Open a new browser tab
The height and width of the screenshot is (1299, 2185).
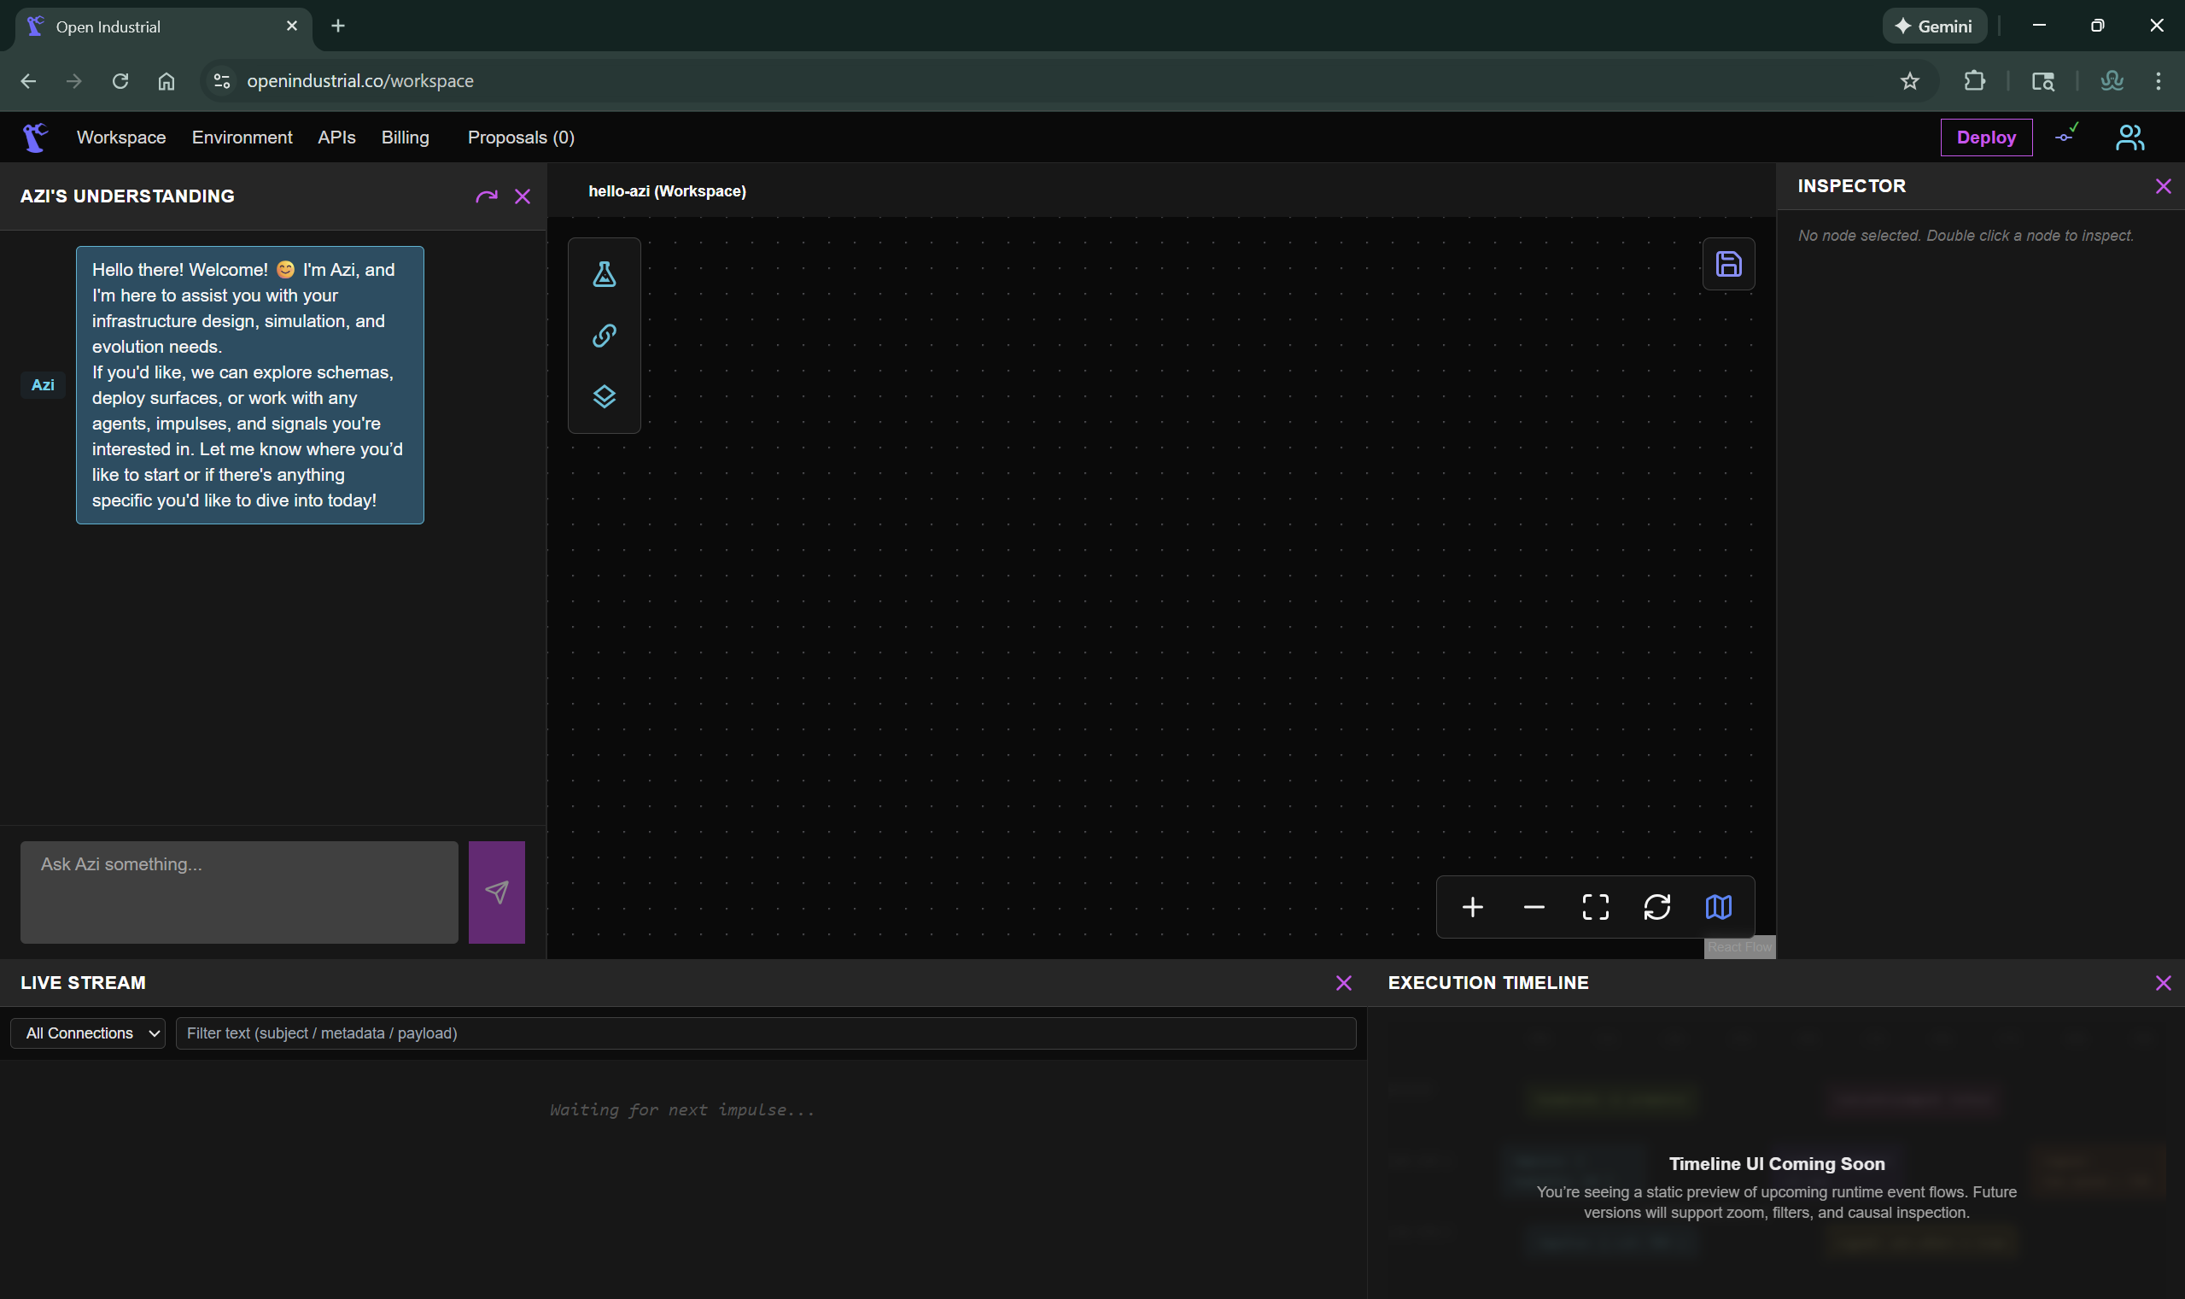click(338, 26)
